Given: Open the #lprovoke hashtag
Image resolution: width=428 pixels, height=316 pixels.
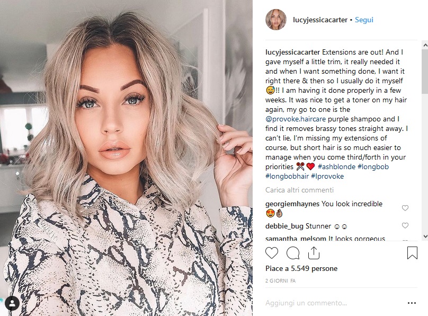Looking at the screenshot, I should (327, 176).
